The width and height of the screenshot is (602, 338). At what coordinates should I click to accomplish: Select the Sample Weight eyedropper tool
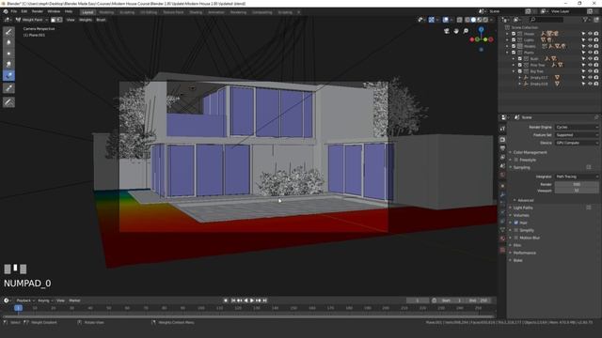(x=8, y=88)
